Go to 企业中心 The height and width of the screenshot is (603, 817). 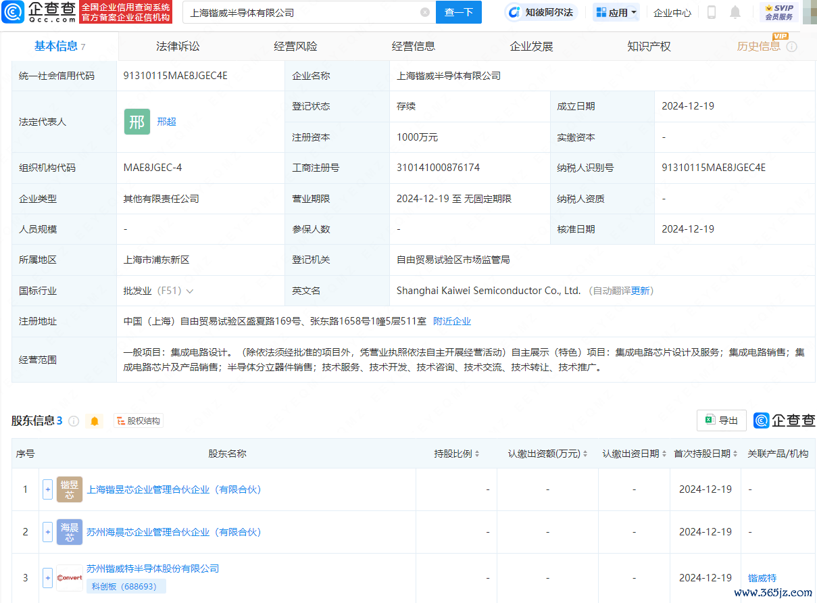[672, 12]
